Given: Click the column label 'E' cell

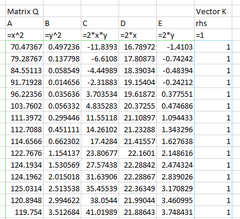Looking at the screenshot, I should click(175, 23).
